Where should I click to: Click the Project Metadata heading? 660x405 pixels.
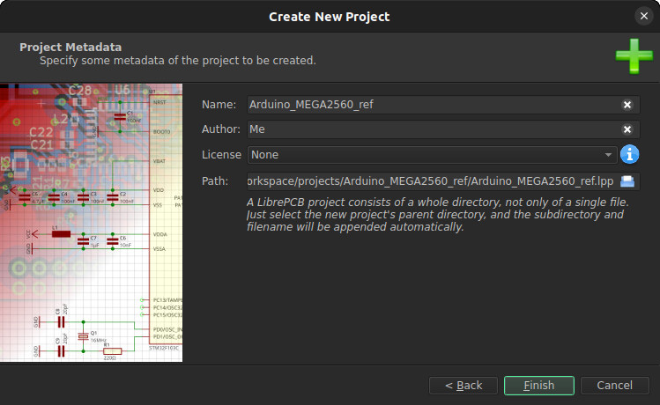[x=70, y=47]
